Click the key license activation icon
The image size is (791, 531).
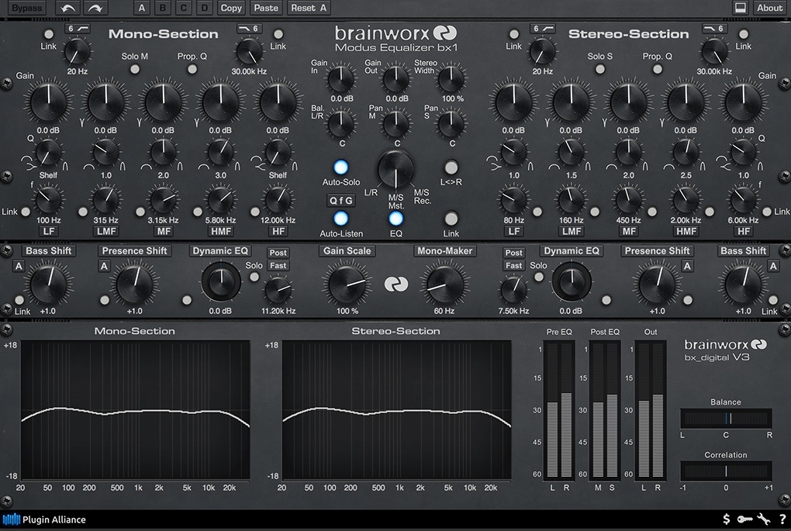tap(744, 519)
